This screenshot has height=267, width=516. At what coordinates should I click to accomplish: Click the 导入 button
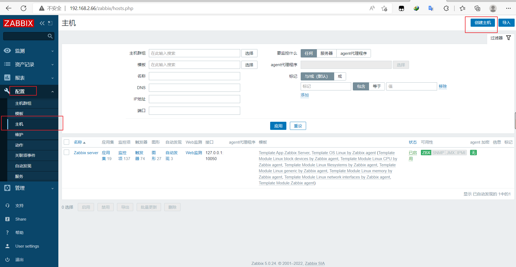(x=506, y=23)
